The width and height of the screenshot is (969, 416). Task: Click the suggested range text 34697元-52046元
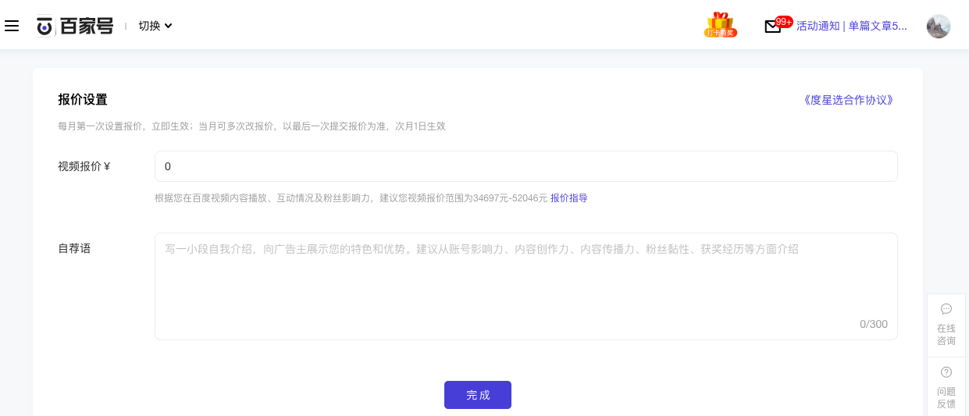pos(511,198)
